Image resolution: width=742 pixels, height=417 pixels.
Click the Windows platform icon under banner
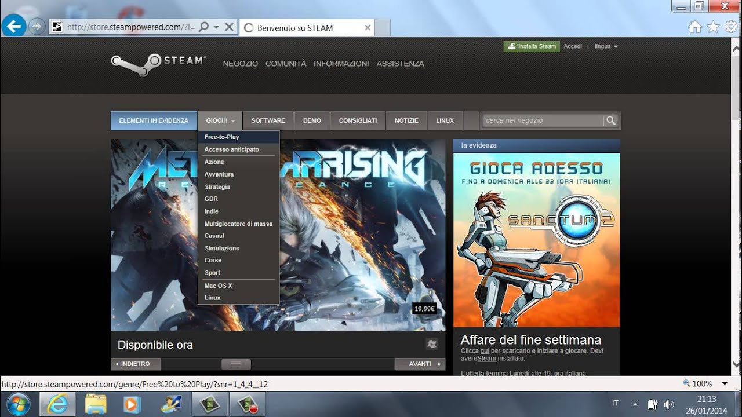(431, 344)
